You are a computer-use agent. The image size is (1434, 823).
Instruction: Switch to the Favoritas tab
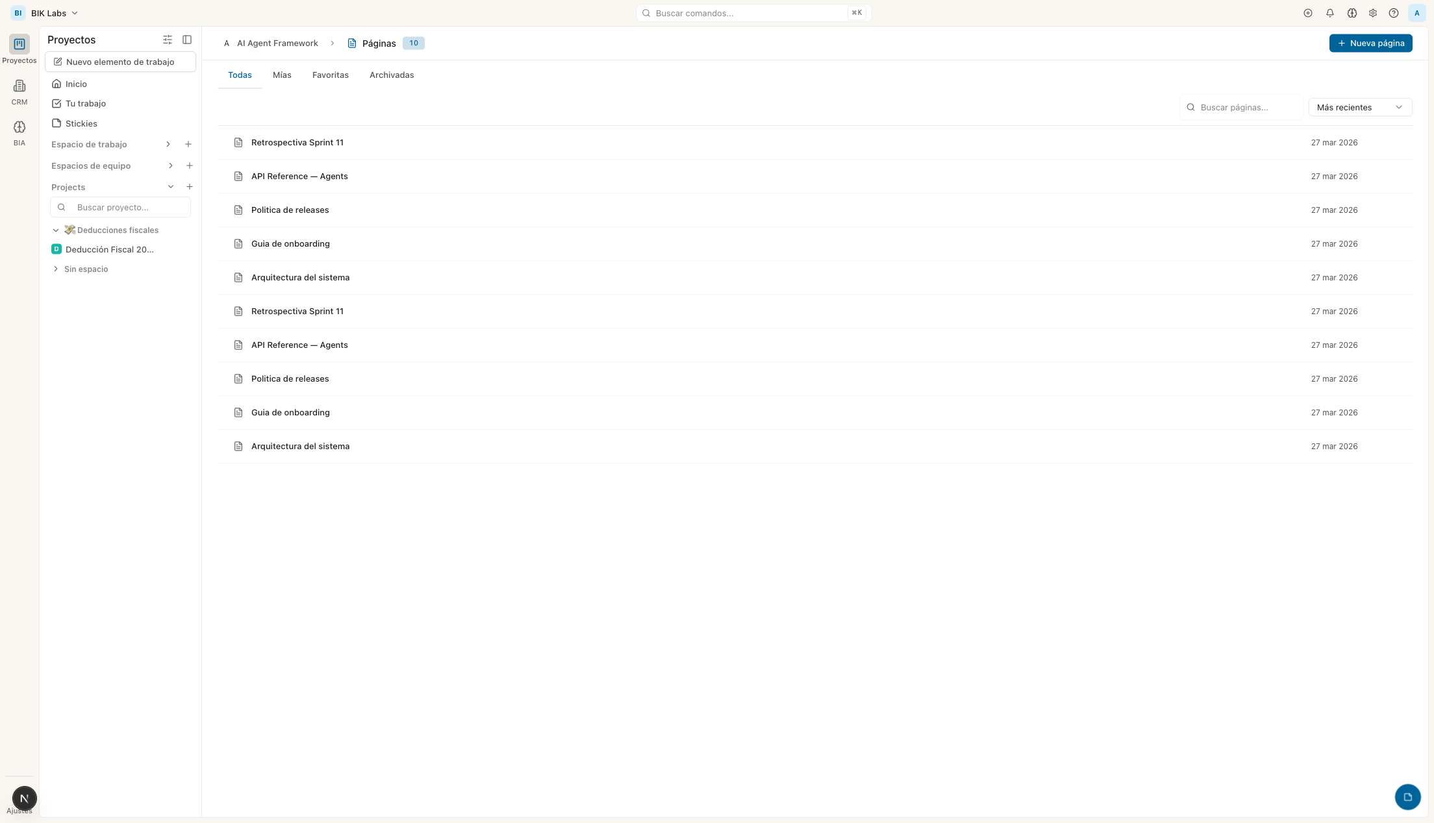click(330, 75)
